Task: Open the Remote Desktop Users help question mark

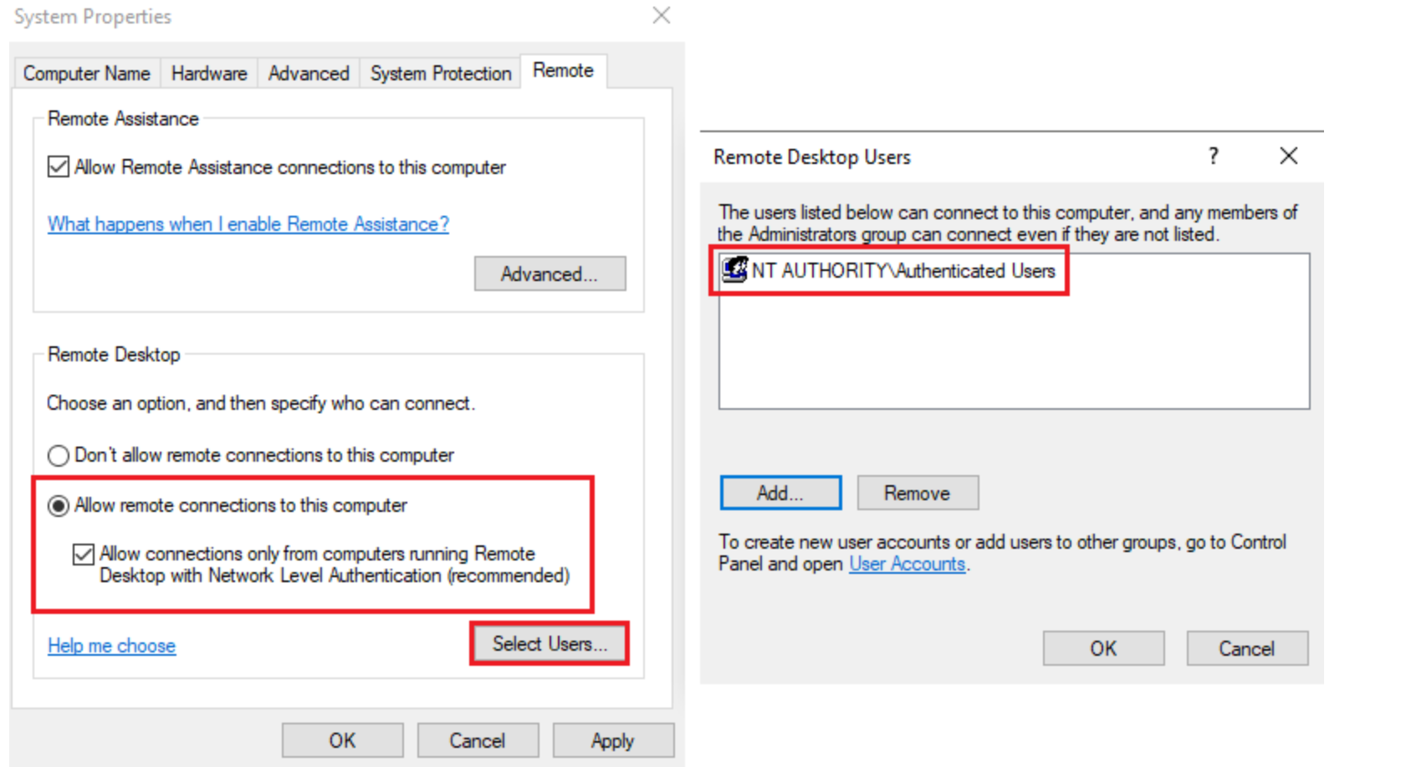Action: pyautogui.click(x=1214, y=156)
